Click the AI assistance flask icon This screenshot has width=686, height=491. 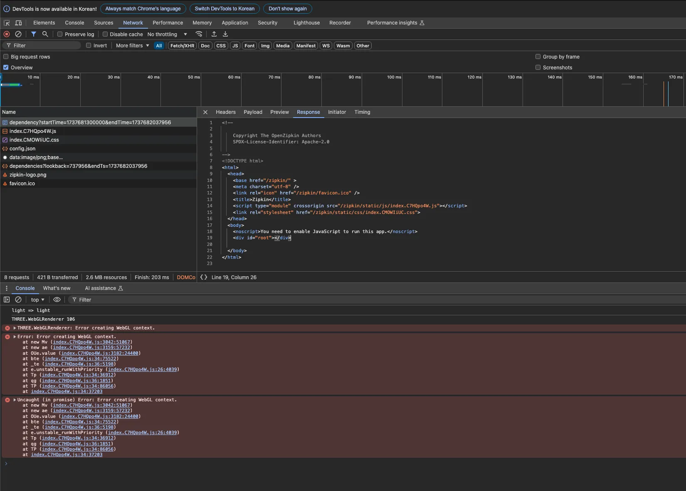121,288
